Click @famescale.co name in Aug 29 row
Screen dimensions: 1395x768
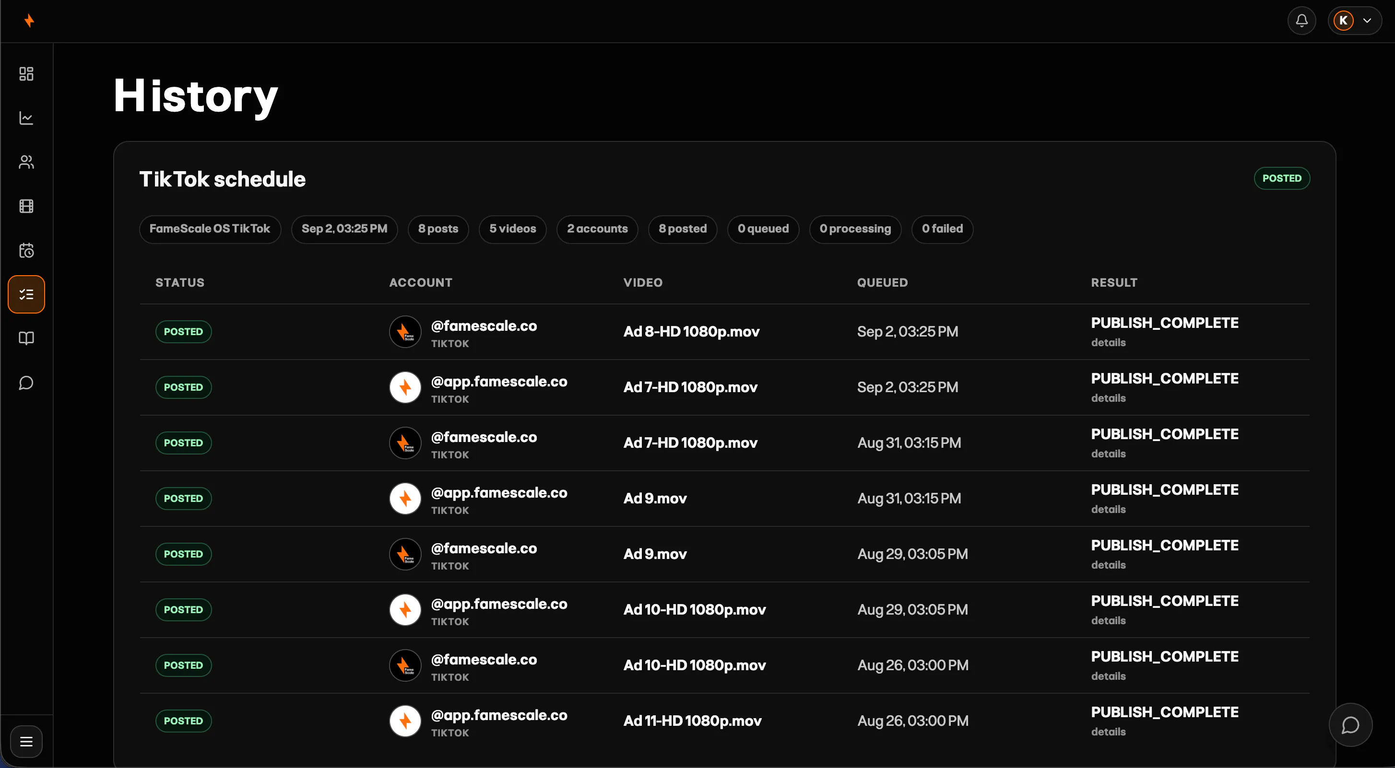pyautogui.click(x=484, y=549)
